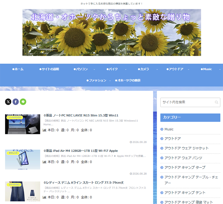Share page via X icon
Viewport: 223px width, 204px height.
tap(8, 102)
